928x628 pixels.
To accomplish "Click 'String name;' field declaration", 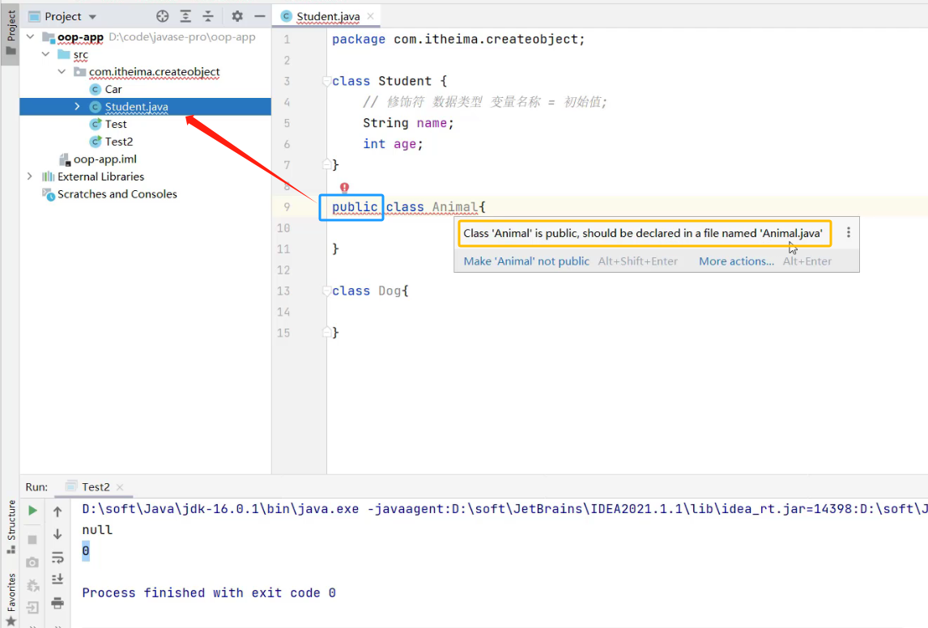I will click(408, 123).
